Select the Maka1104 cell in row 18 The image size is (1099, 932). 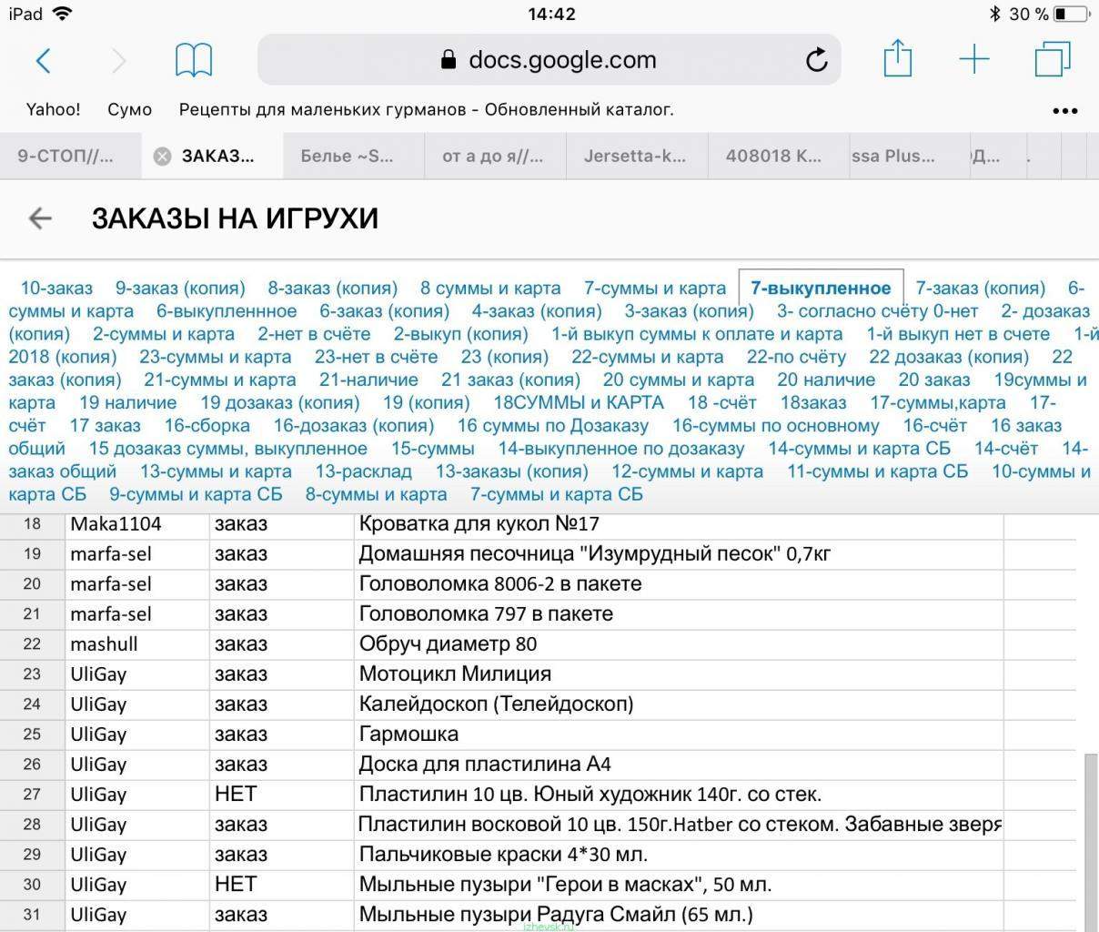pos(137,523)
